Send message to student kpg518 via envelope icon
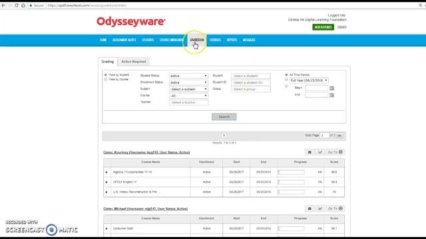The image size is (426, 239). coord(310,152)
